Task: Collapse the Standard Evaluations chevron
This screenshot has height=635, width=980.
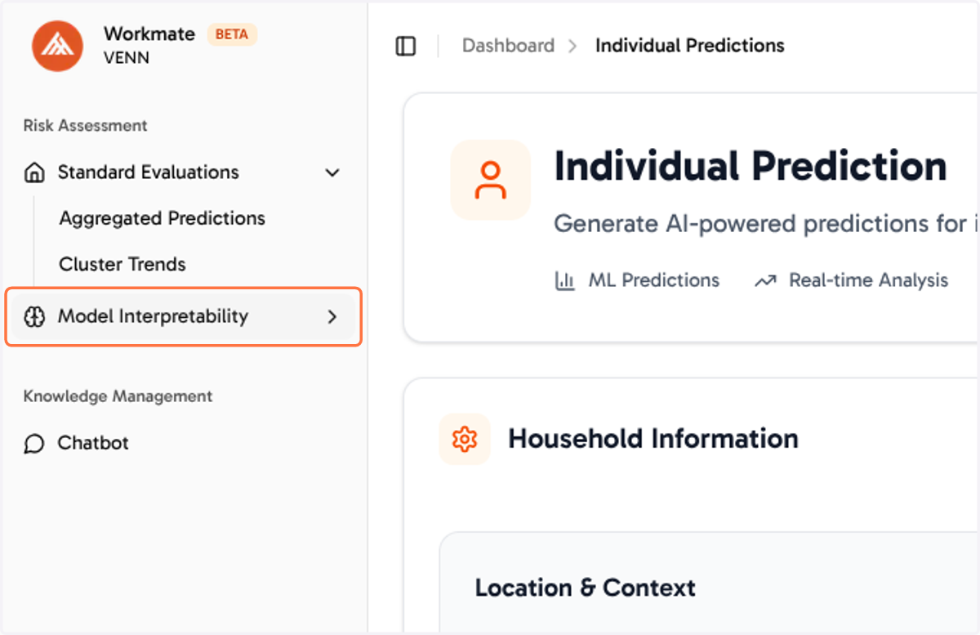Action: point(332,172)
